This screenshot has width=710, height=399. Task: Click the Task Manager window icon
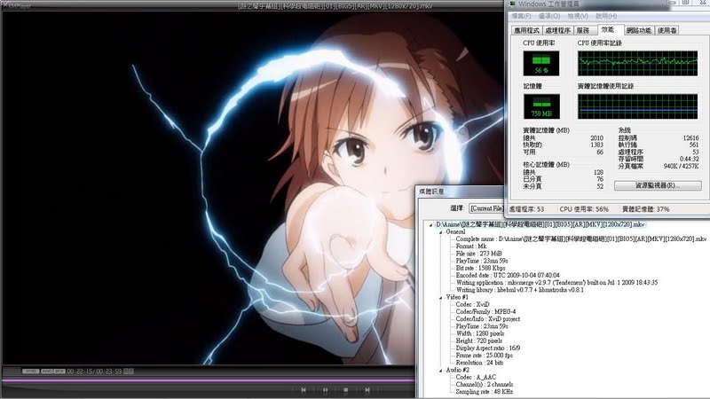[513, 4]
